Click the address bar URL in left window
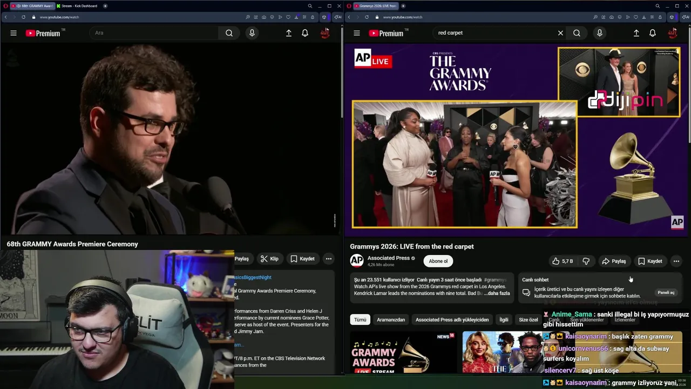This screenshot has width=691, height=389. (x=59, y=17)
